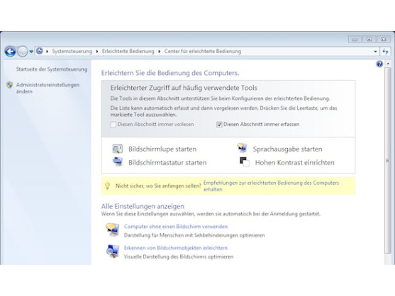Image resolution: width=395 pixels, height=296 pixels.
Task: Open Startseite der Systemsteuerung link
Action: (52, 69)
